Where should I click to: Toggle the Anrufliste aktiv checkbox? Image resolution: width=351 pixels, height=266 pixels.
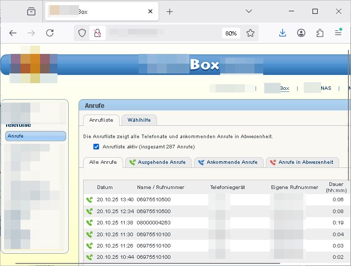point(96,147)
